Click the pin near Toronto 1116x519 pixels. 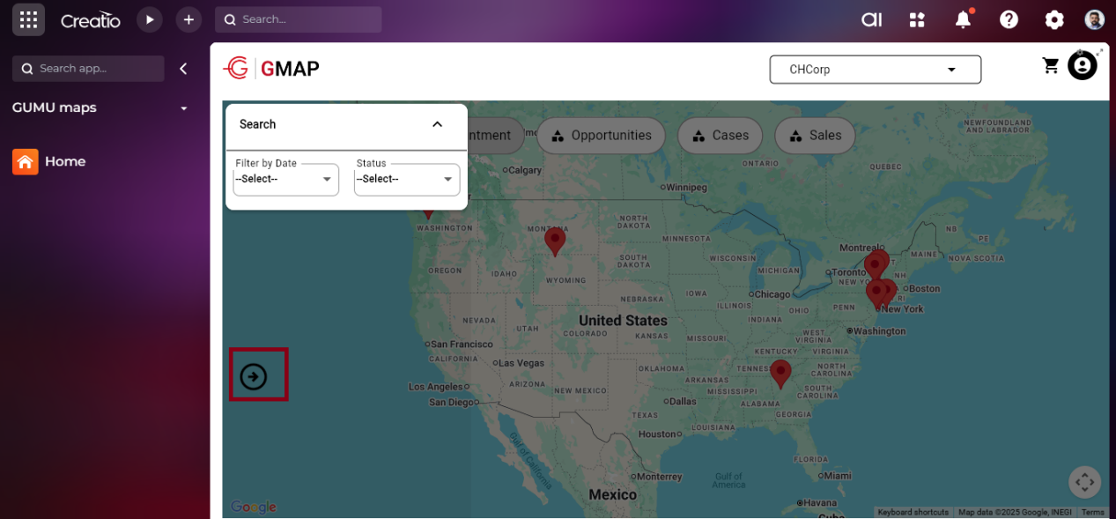pos(876,263)
